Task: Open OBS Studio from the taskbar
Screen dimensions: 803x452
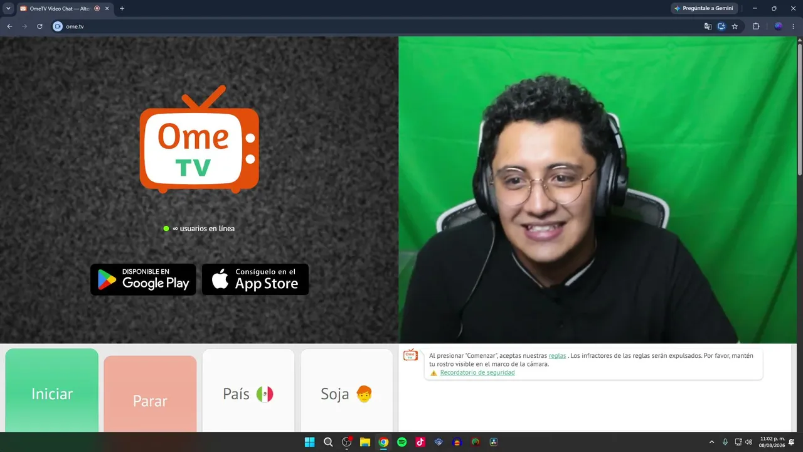Action: 347,442
